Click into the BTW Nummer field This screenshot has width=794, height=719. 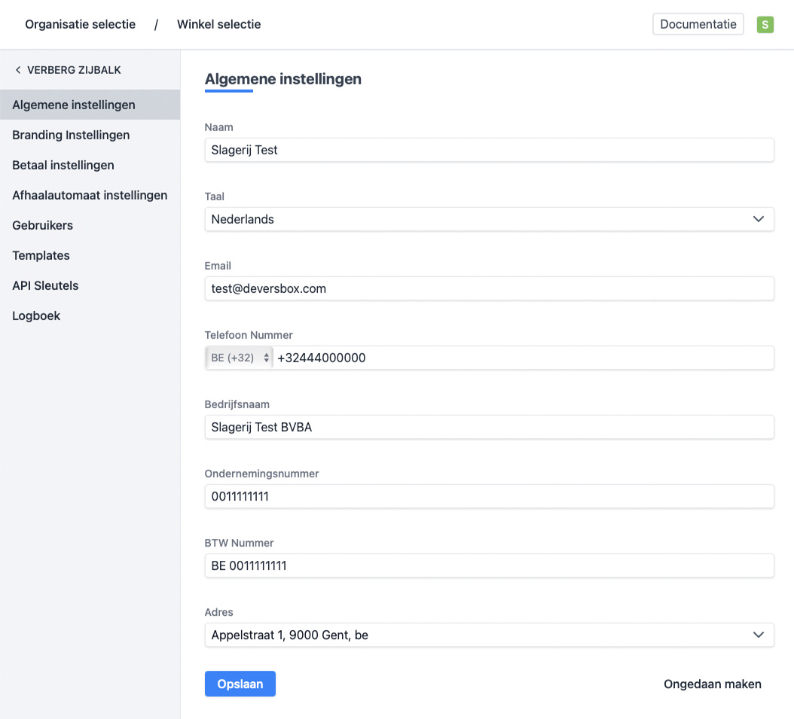(x=489, y=565)
